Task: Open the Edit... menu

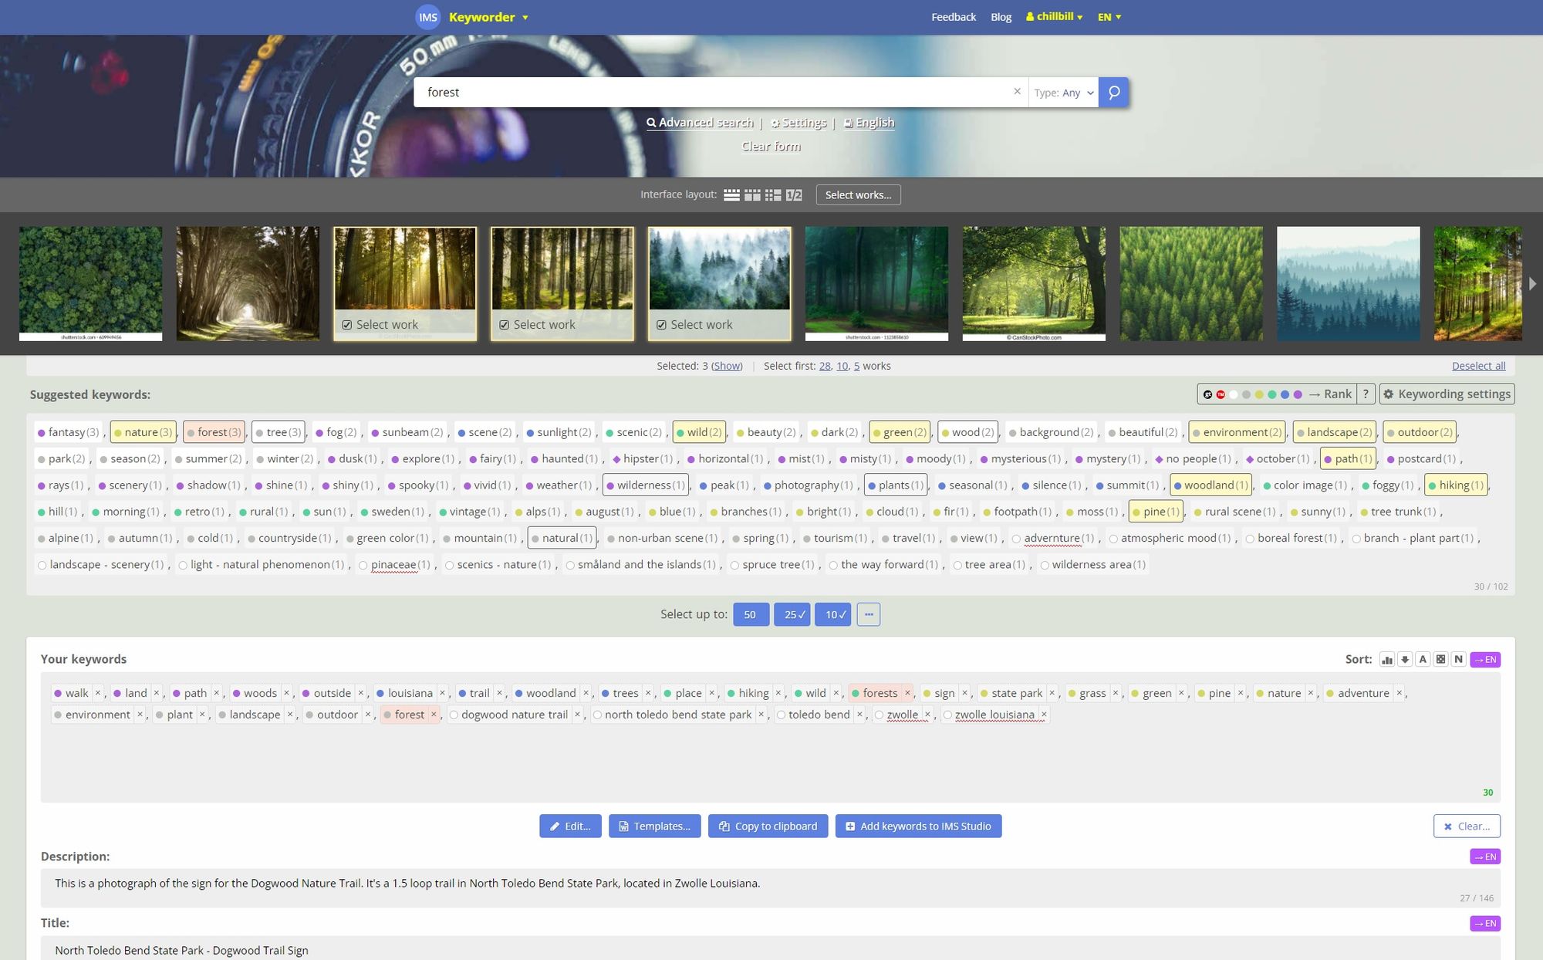Action: tap(570, 826)
